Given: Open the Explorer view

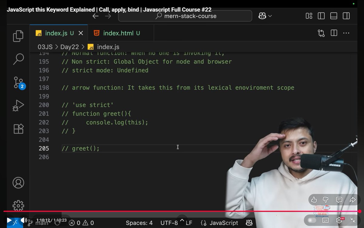Looking at the screenshot, I should 18,36.
